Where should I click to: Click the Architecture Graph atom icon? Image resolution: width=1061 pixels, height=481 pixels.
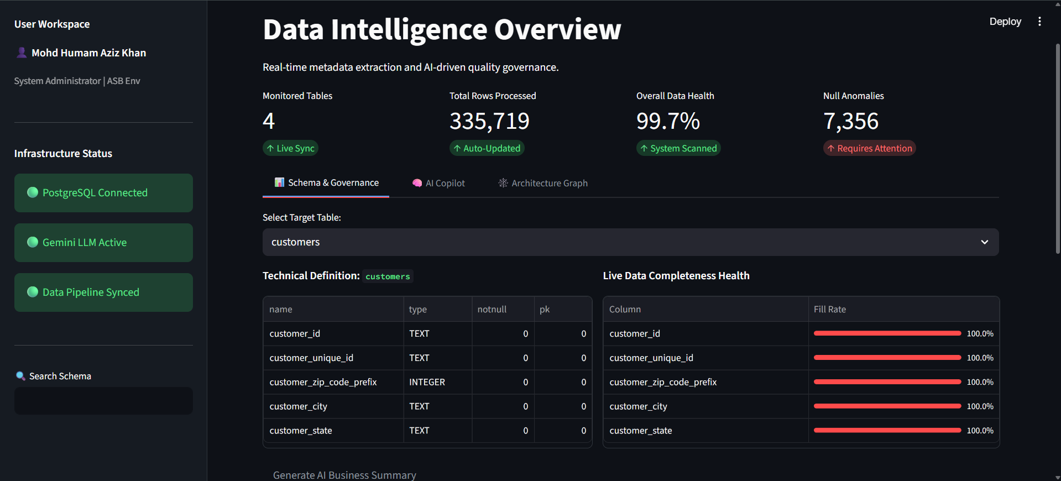pos(503,183)
